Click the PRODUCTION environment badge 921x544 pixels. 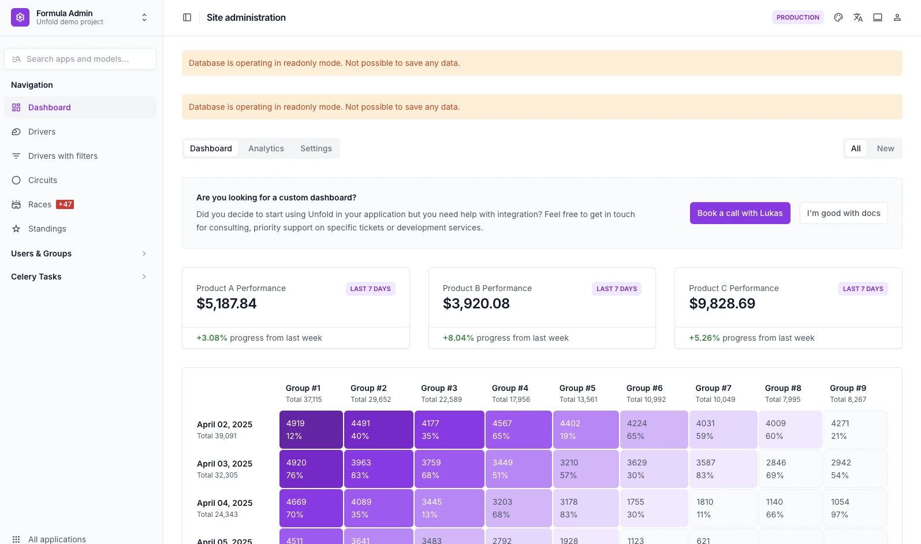[x=797, y=17]
